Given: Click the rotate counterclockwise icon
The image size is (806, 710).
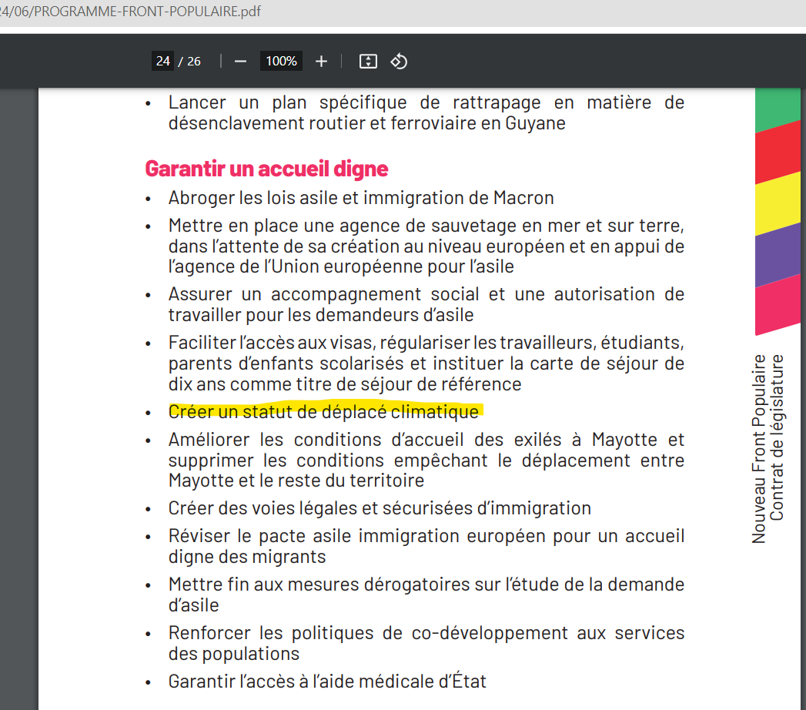Looking at the screenshot, I should point(399,62).
